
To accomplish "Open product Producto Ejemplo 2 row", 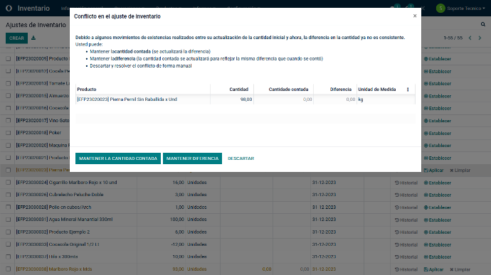I will point(53,232).
